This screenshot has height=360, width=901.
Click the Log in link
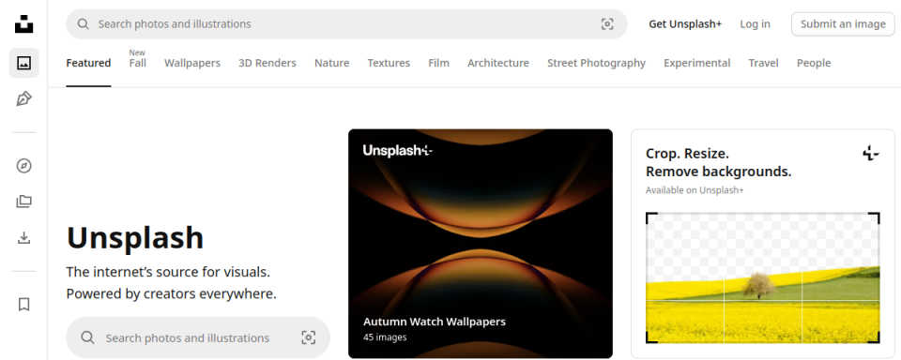(x=755, y=24)
